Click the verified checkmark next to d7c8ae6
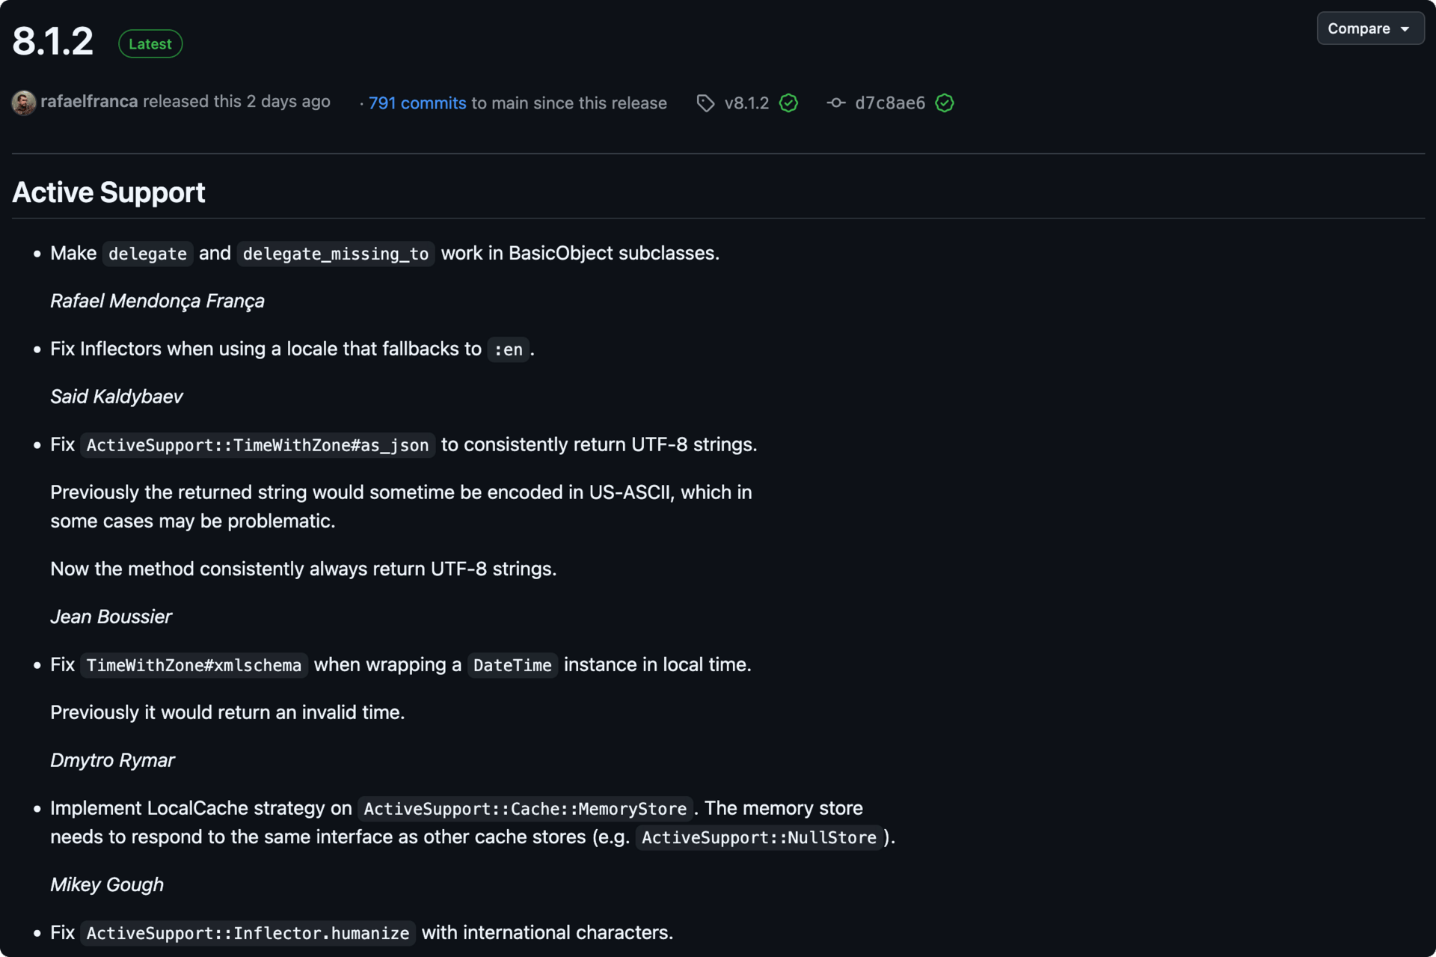 click(945, 103)
